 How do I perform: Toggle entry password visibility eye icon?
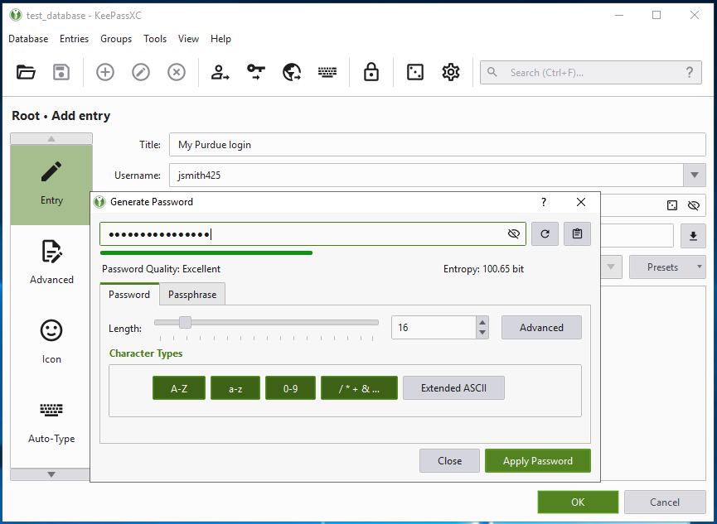pos(694,205)
